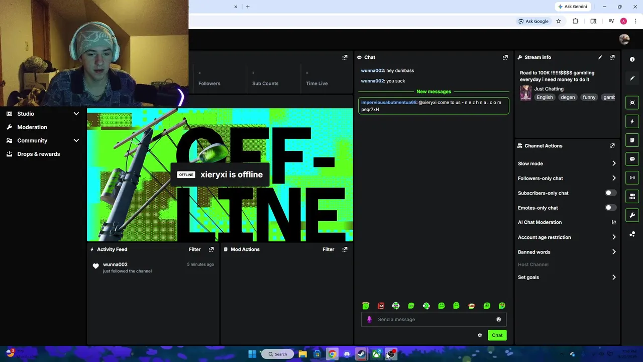The height and width of the screenshot is (362, 643).
Task: Click the wrench icon in the right sidebar
Action: pos(632,215)
